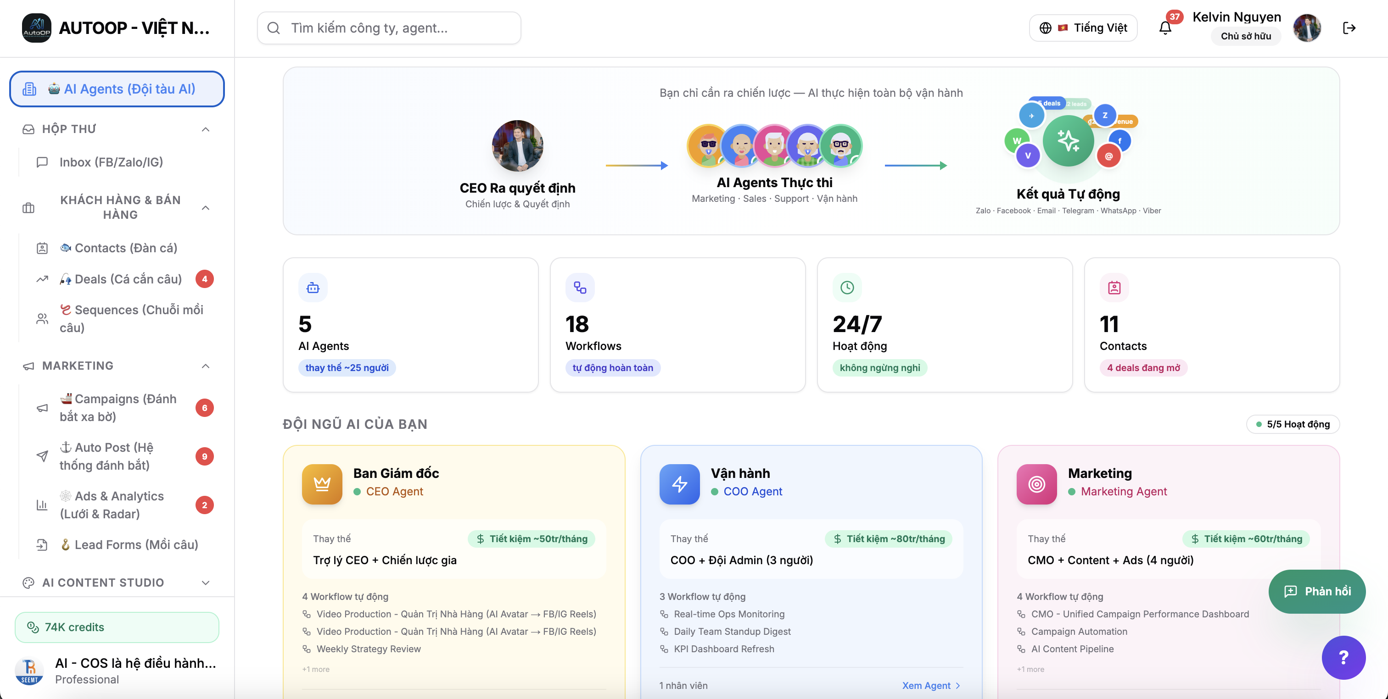The image size is (1388, 699).
Task: Click the notification bell icon
Action: (1164, 28)
